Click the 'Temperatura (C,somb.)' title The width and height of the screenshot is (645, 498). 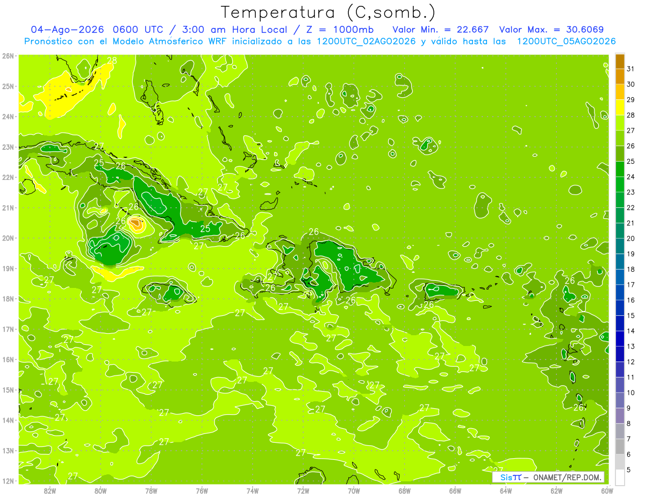click(x=328, y=12)
